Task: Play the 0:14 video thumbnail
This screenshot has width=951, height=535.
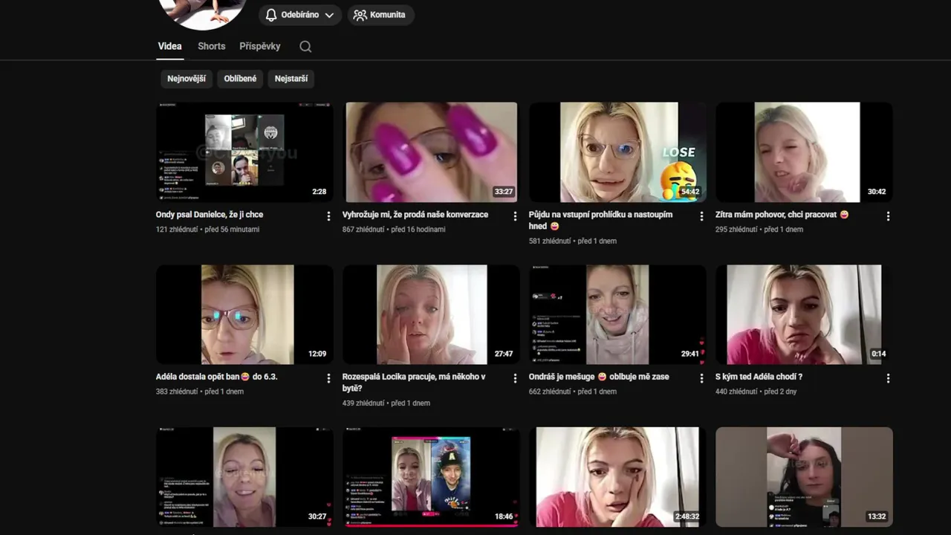Action: tap(804, 314)
